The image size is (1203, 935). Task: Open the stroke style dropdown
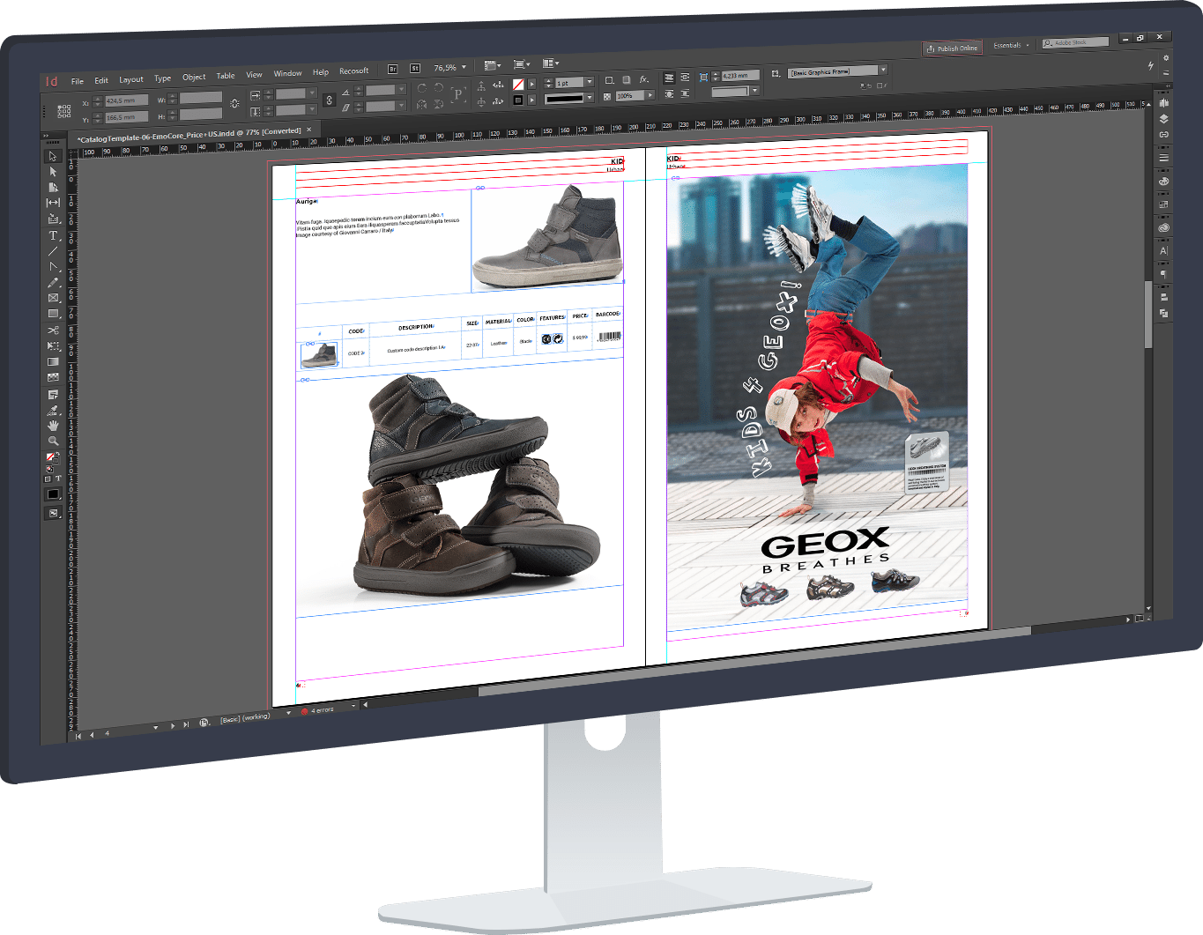(590, 97)
